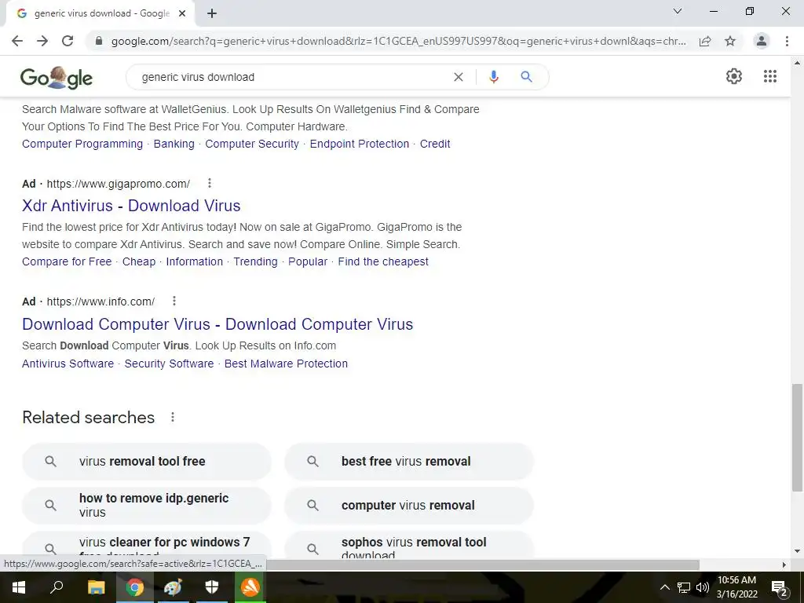Click the vertical page scrollbar thumb
This screenshot has width=804, height=603.
[x=797, y=437]
